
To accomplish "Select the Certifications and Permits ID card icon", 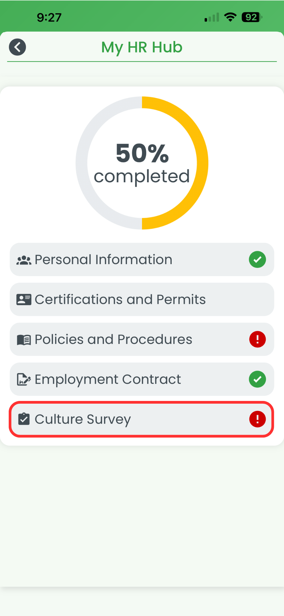I will [x=24, y=299].
